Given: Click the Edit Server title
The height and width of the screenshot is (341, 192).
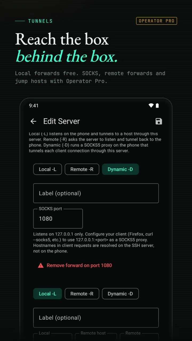Looking at the screenshot, I should coord(62,121).
